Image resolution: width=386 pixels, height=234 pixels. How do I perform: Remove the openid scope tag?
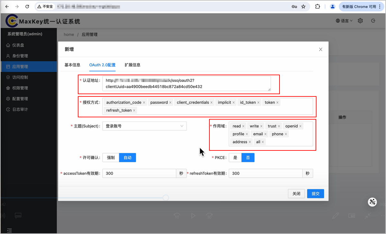pyautogui.click(x=300, y=126)
